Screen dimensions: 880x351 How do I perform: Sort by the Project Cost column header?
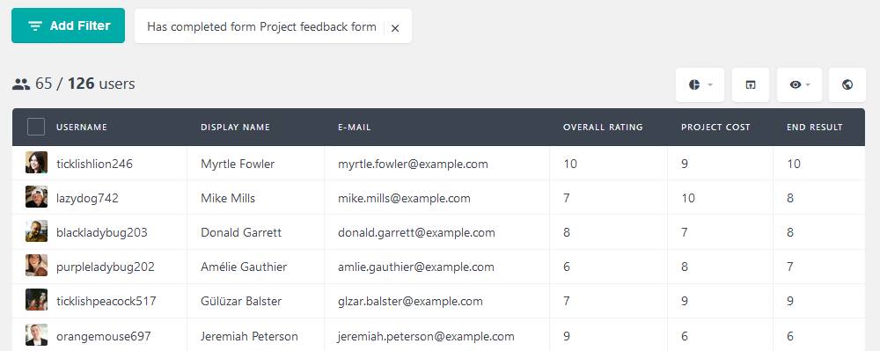(715, 128)
